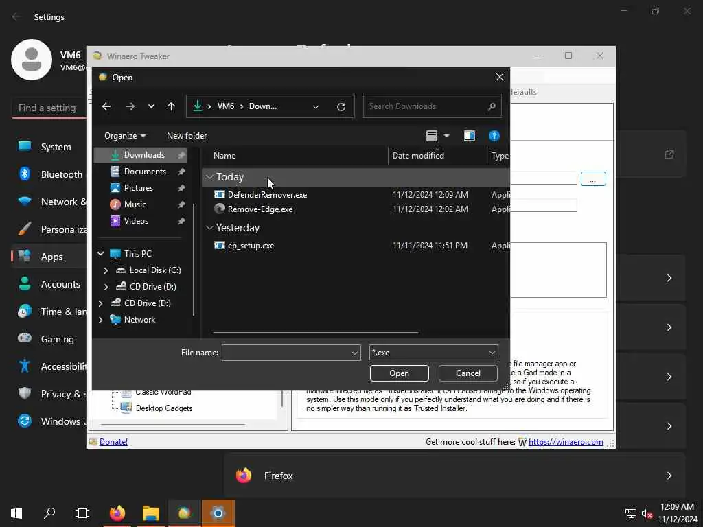Open the *.exe file type dropdown
Screen dimensions: 703x527
434,353
